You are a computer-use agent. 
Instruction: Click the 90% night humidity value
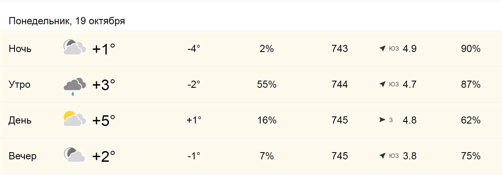pos(471,49)
